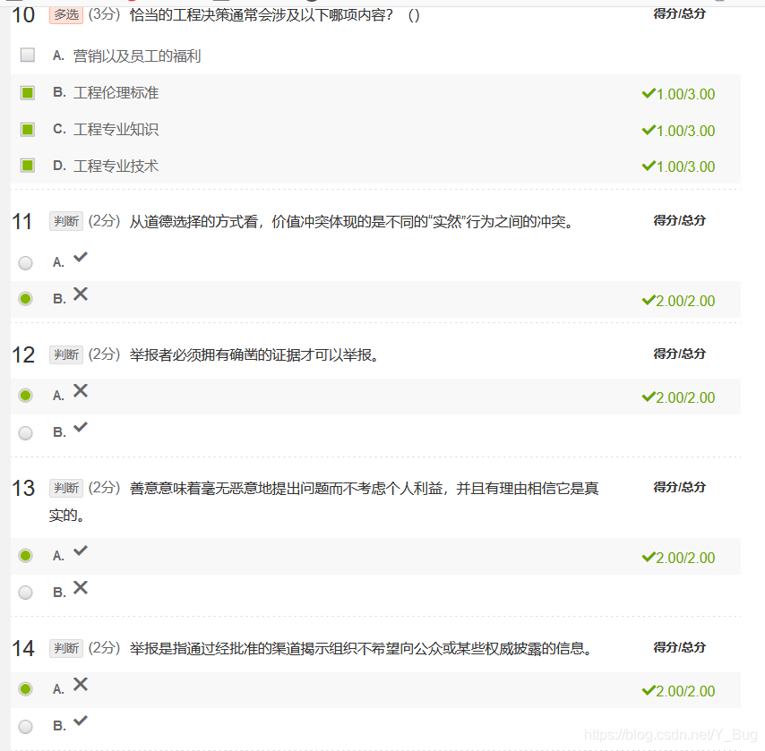Click option text 工程伦理标准

(116, 93)
